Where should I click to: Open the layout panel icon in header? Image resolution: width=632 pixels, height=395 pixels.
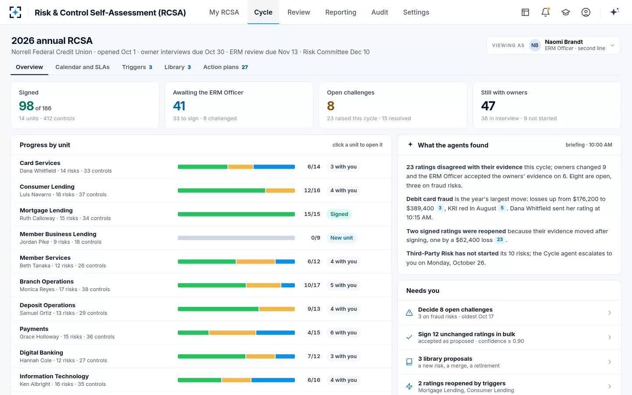tap(525, 12)
